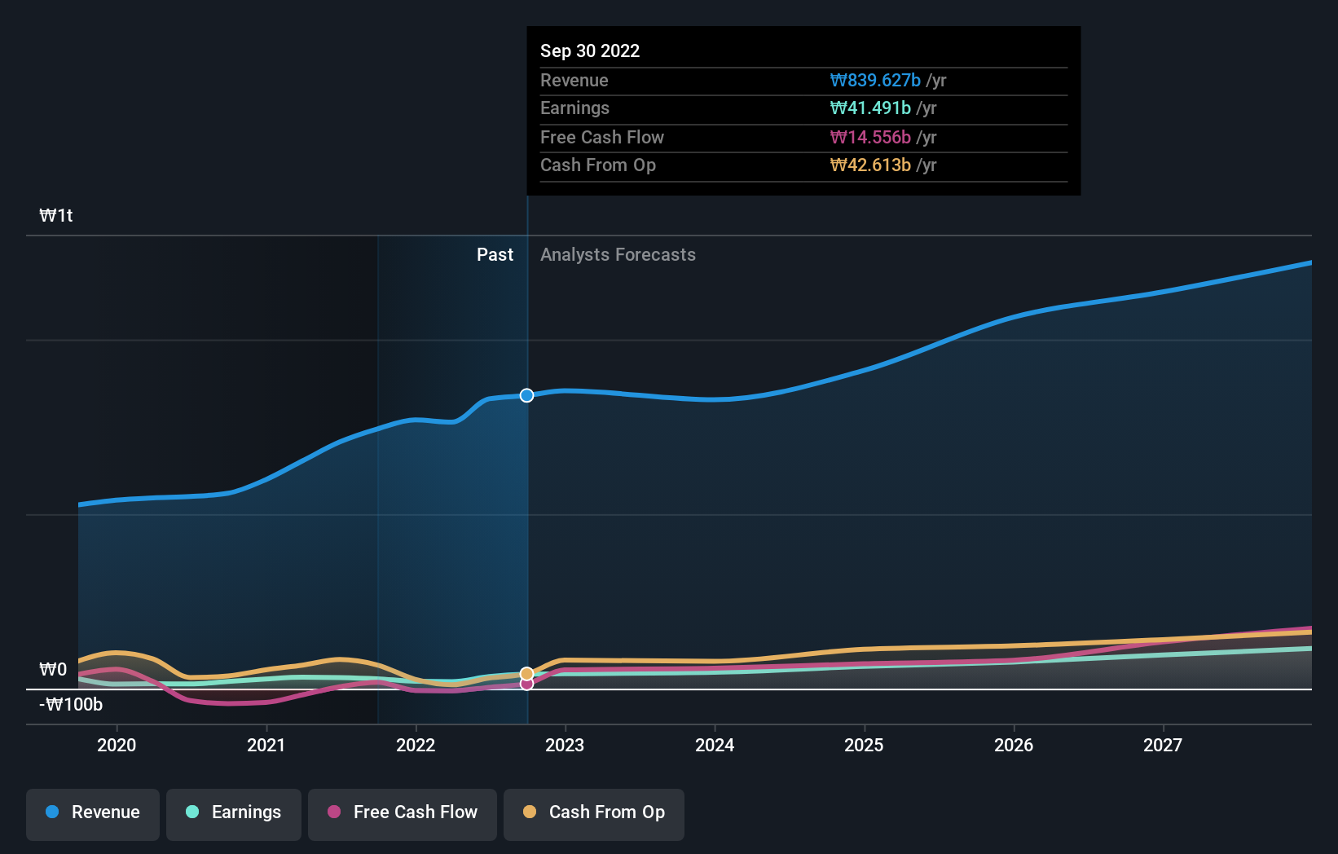Image resolution: width=1338 pixels, height=854 pixels.
Task: Select the orange Cash From Op marker on chart
Action: click(x=526, y=672)
